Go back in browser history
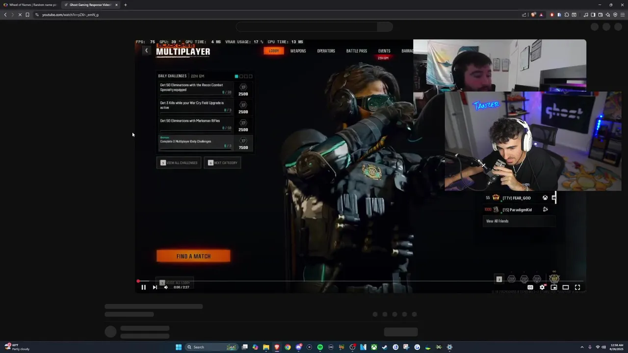The width and height of the screenshot is (628, 353). click(5, 15)
